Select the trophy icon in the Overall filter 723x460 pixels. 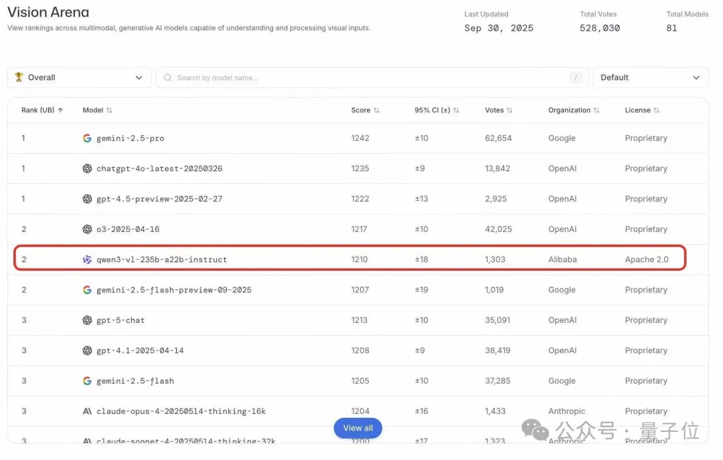point(20,77)
